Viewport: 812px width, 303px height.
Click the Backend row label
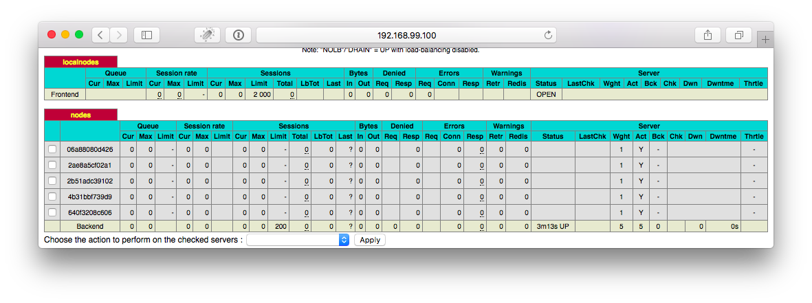point(90,227)
